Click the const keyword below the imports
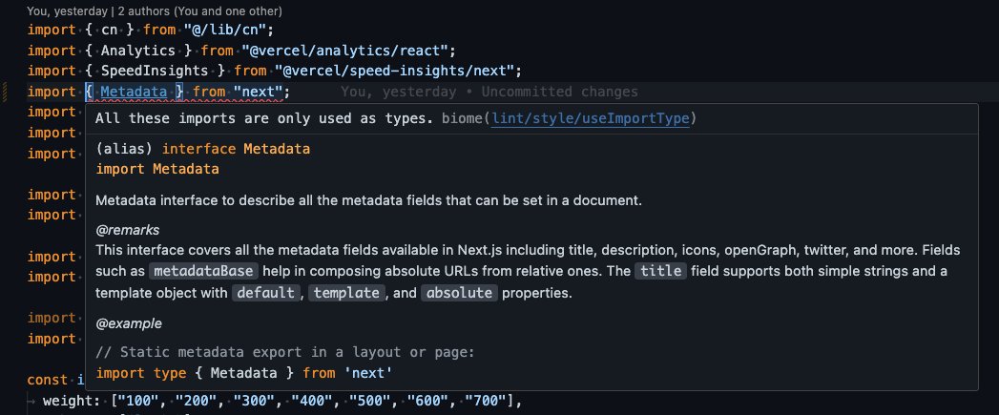999x415 pixels. (47, 380)
